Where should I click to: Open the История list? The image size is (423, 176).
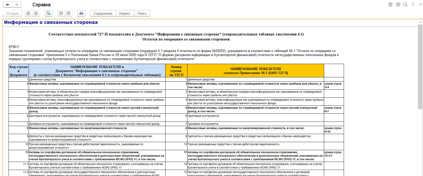(x=12, y=13)
